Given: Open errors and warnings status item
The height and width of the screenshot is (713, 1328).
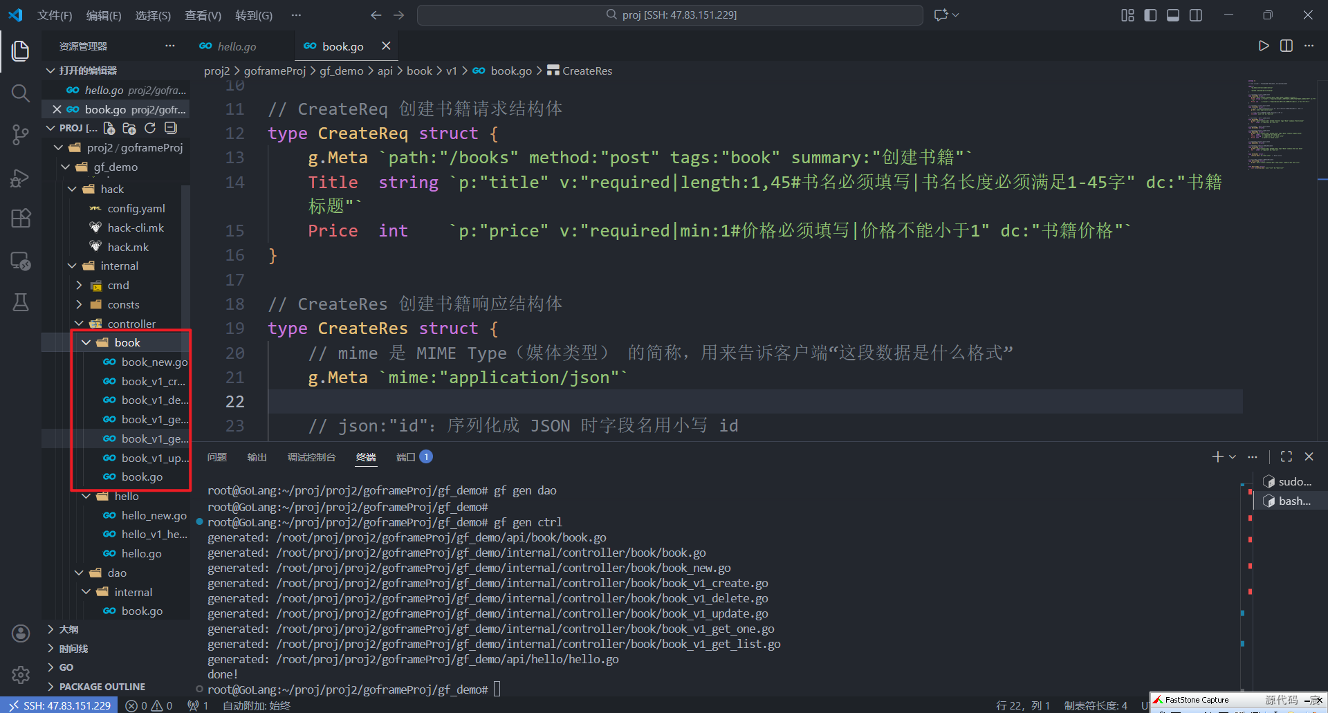Looking at the screenshot, I should (149, 705).
